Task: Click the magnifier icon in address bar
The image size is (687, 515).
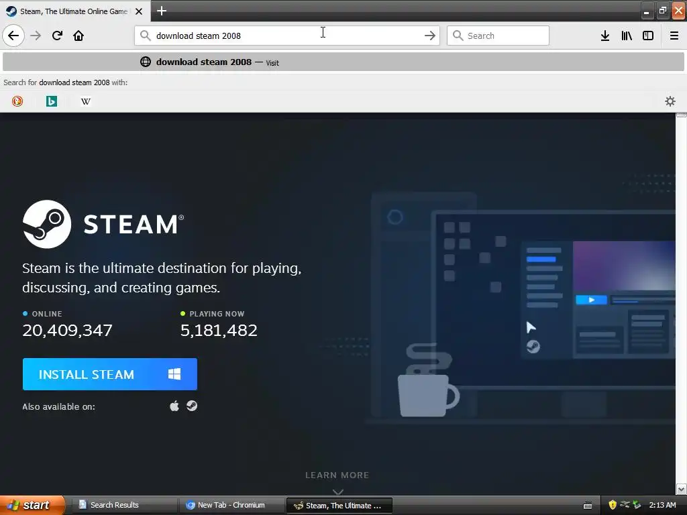Action: 146,36
